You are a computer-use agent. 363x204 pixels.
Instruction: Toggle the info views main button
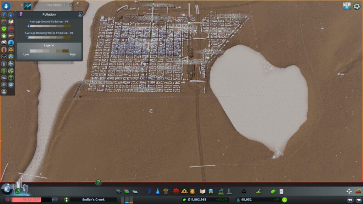pos(6,6)
